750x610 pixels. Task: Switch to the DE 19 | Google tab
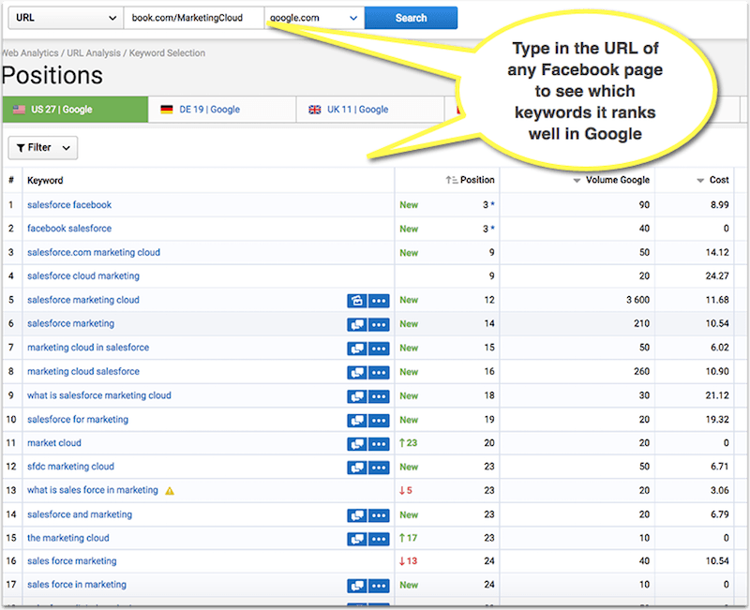click(x=222, y=110)
